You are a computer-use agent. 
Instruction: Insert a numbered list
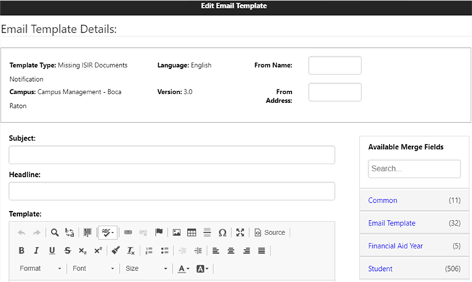[x=149, y=250]
